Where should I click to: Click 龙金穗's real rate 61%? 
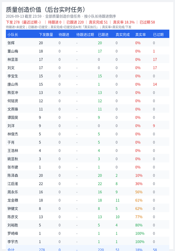tap(139, 200)
